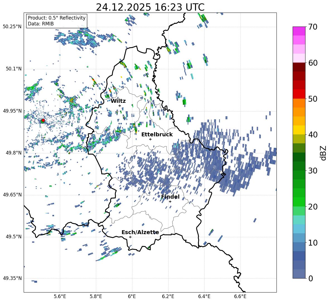The height and width of the screenshot is (302, 330).
Task: Click the 6.4°E longitude label
Action: 204,296
